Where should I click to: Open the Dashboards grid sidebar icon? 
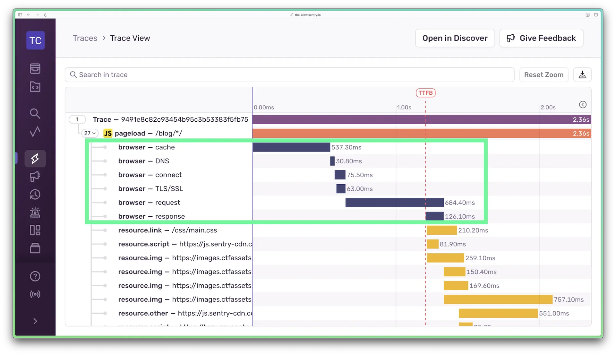pyautogui.click(x=35, y=230)
